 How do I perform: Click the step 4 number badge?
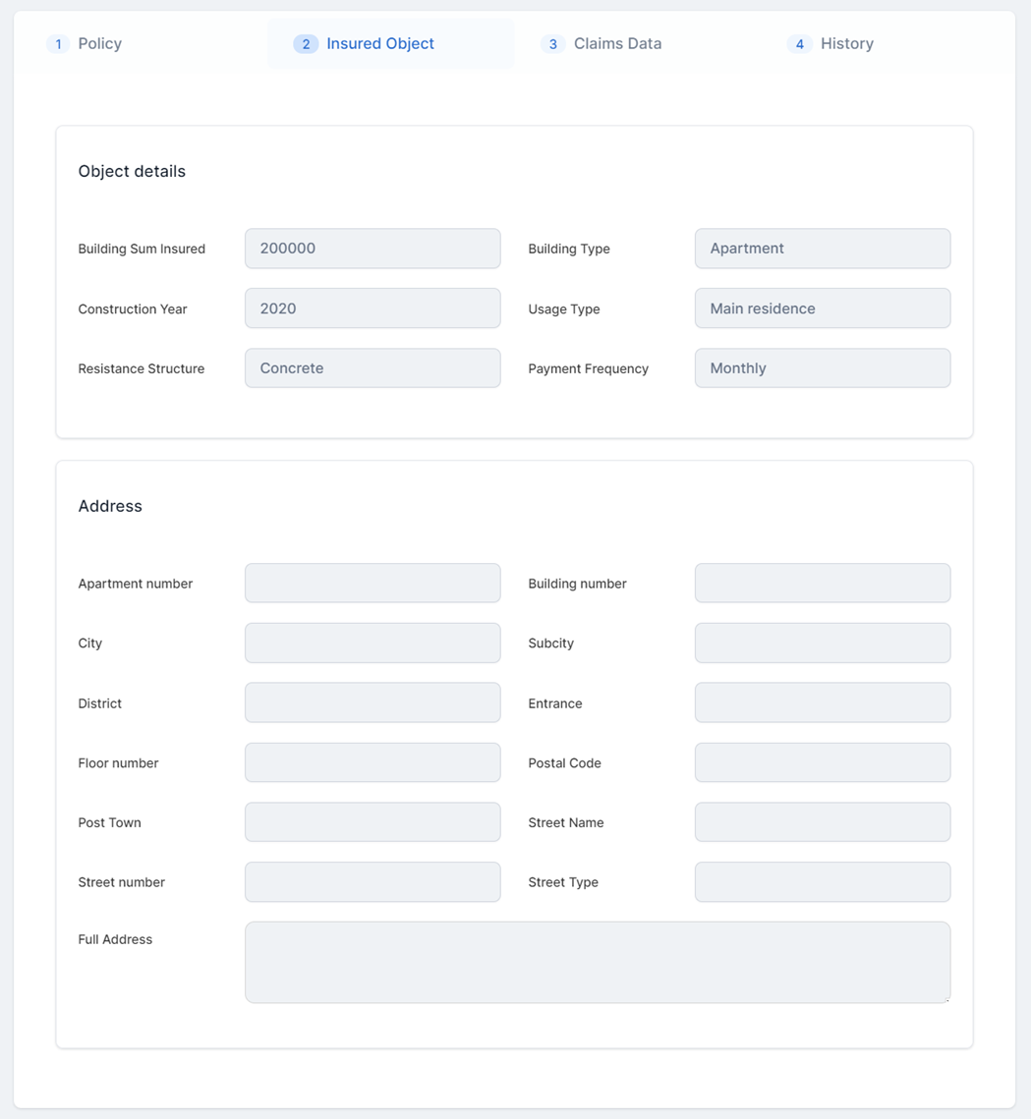(x=799, y=44)
